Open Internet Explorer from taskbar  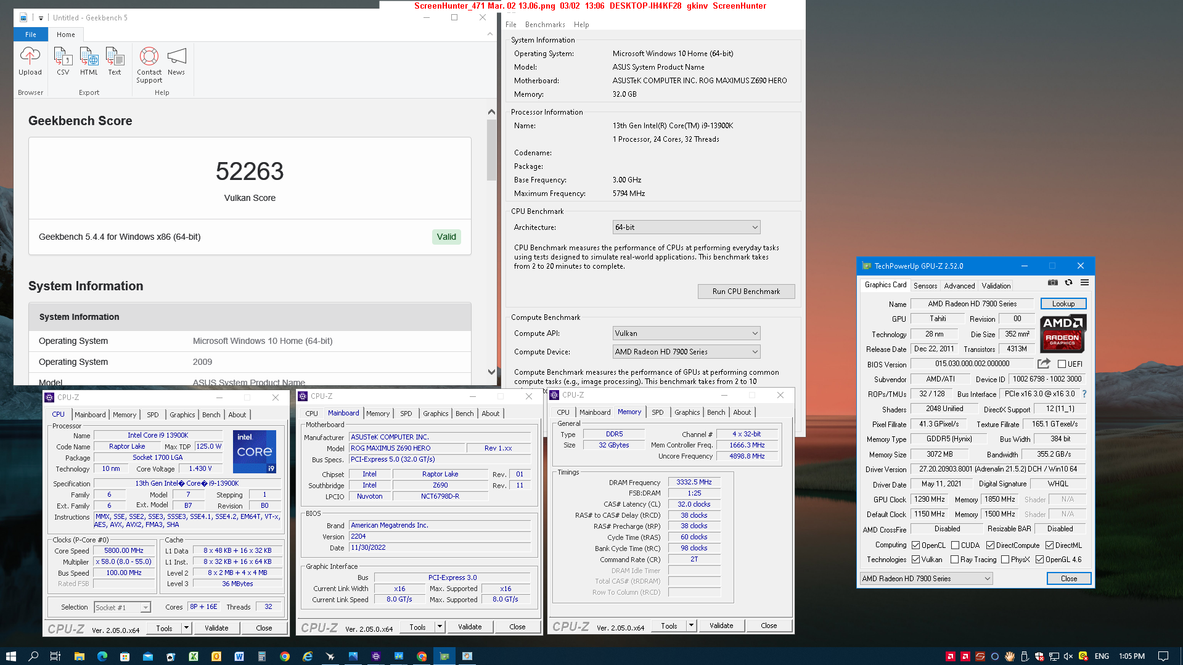pyautogui.click(x=308, y=656)
